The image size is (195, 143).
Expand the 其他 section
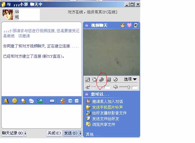pos(93,134)
